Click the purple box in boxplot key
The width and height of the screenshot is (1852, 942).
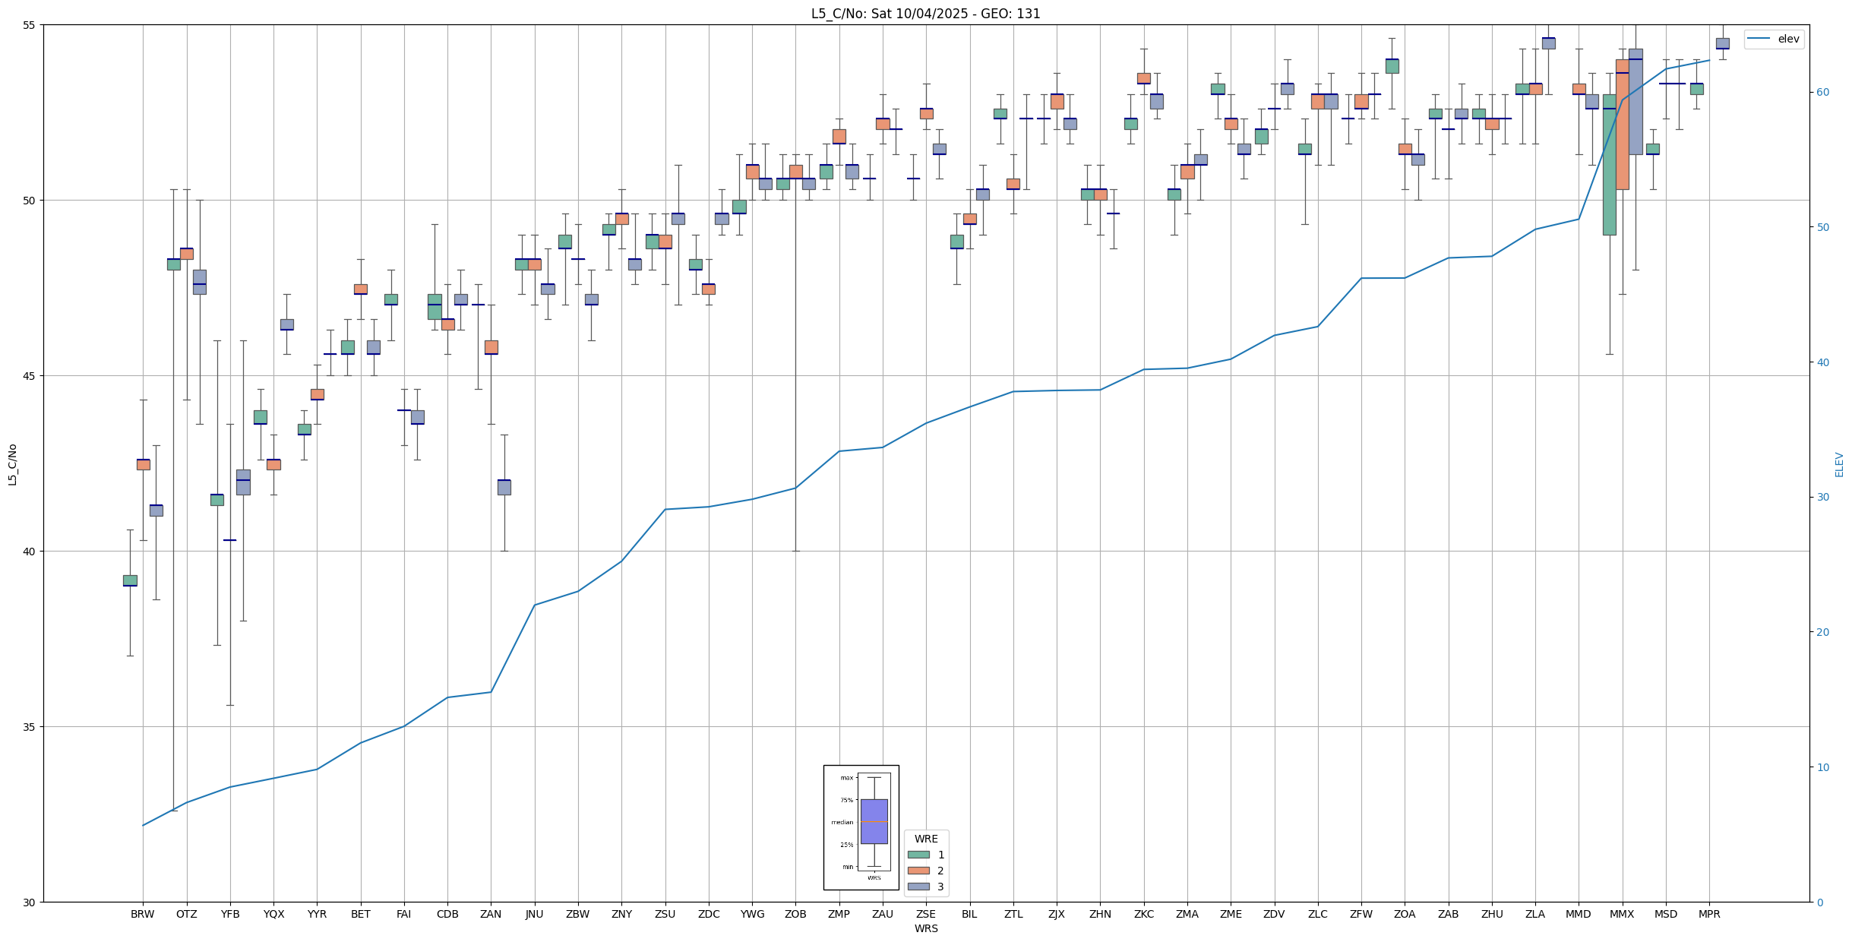pos(874,821)
